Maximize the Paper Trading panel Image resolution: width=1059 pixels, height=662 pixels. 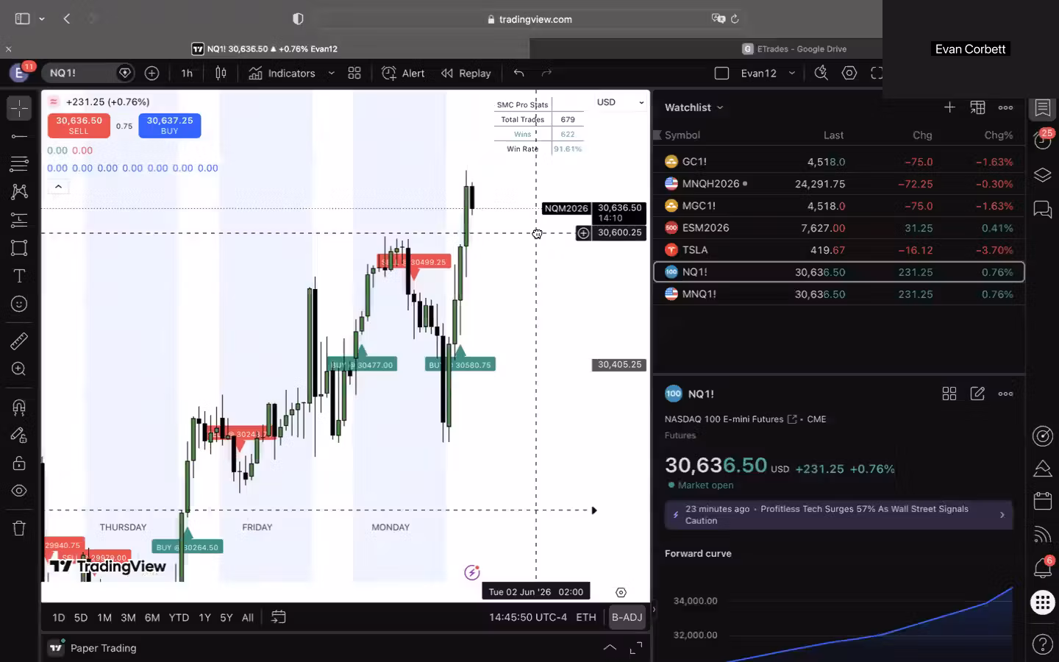point(635,647)
